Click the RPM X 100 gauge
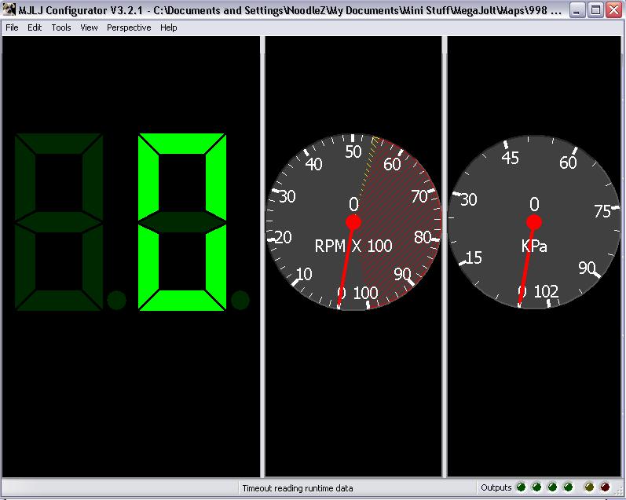The height and width of the screenshot is (500, 626). coord(353,222)
